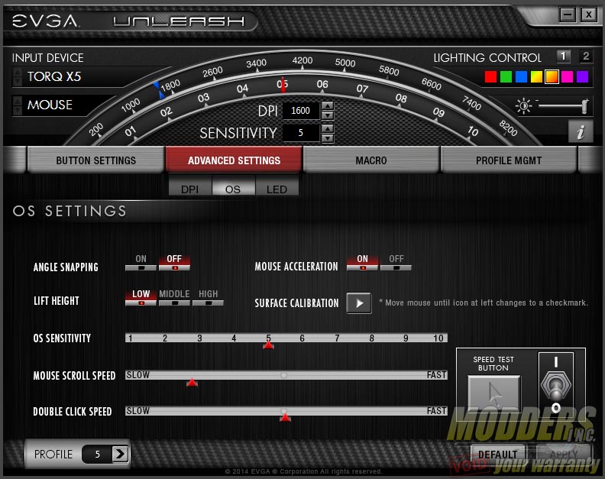
Task: Cycle MOUSE device type selector arrows
Action: pos(18,105)
